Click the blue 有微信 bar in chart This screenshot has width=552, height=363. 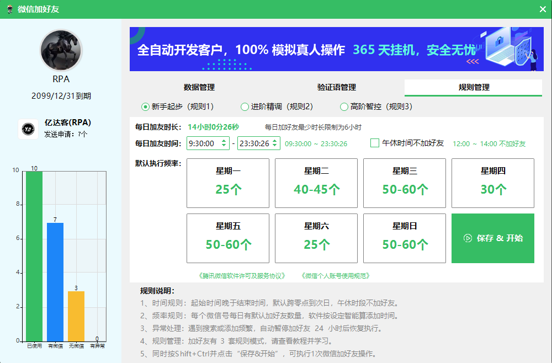tap(55, 282)
